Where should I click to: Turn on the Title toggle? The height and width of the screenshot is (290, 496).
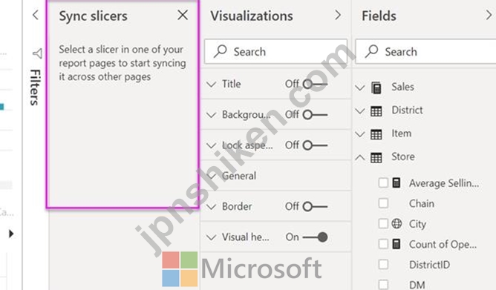(315, 84)
